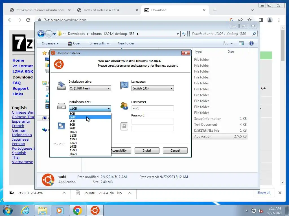
Task: Focus the password confirmation field
Action: tap(152, 128)
